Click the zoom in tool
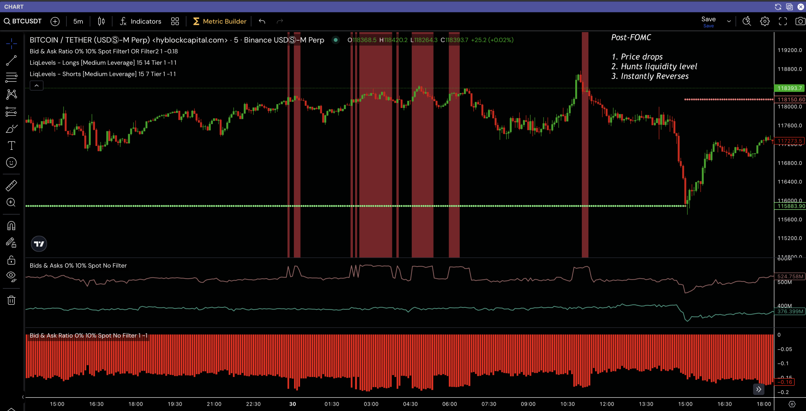 pyautogui.click(x=11, y=202)
